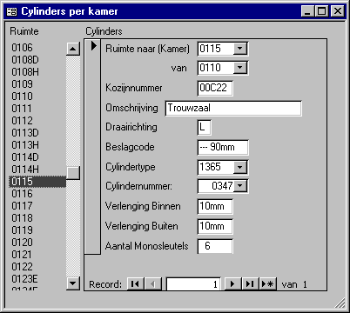Go to first record

[135, 284]
